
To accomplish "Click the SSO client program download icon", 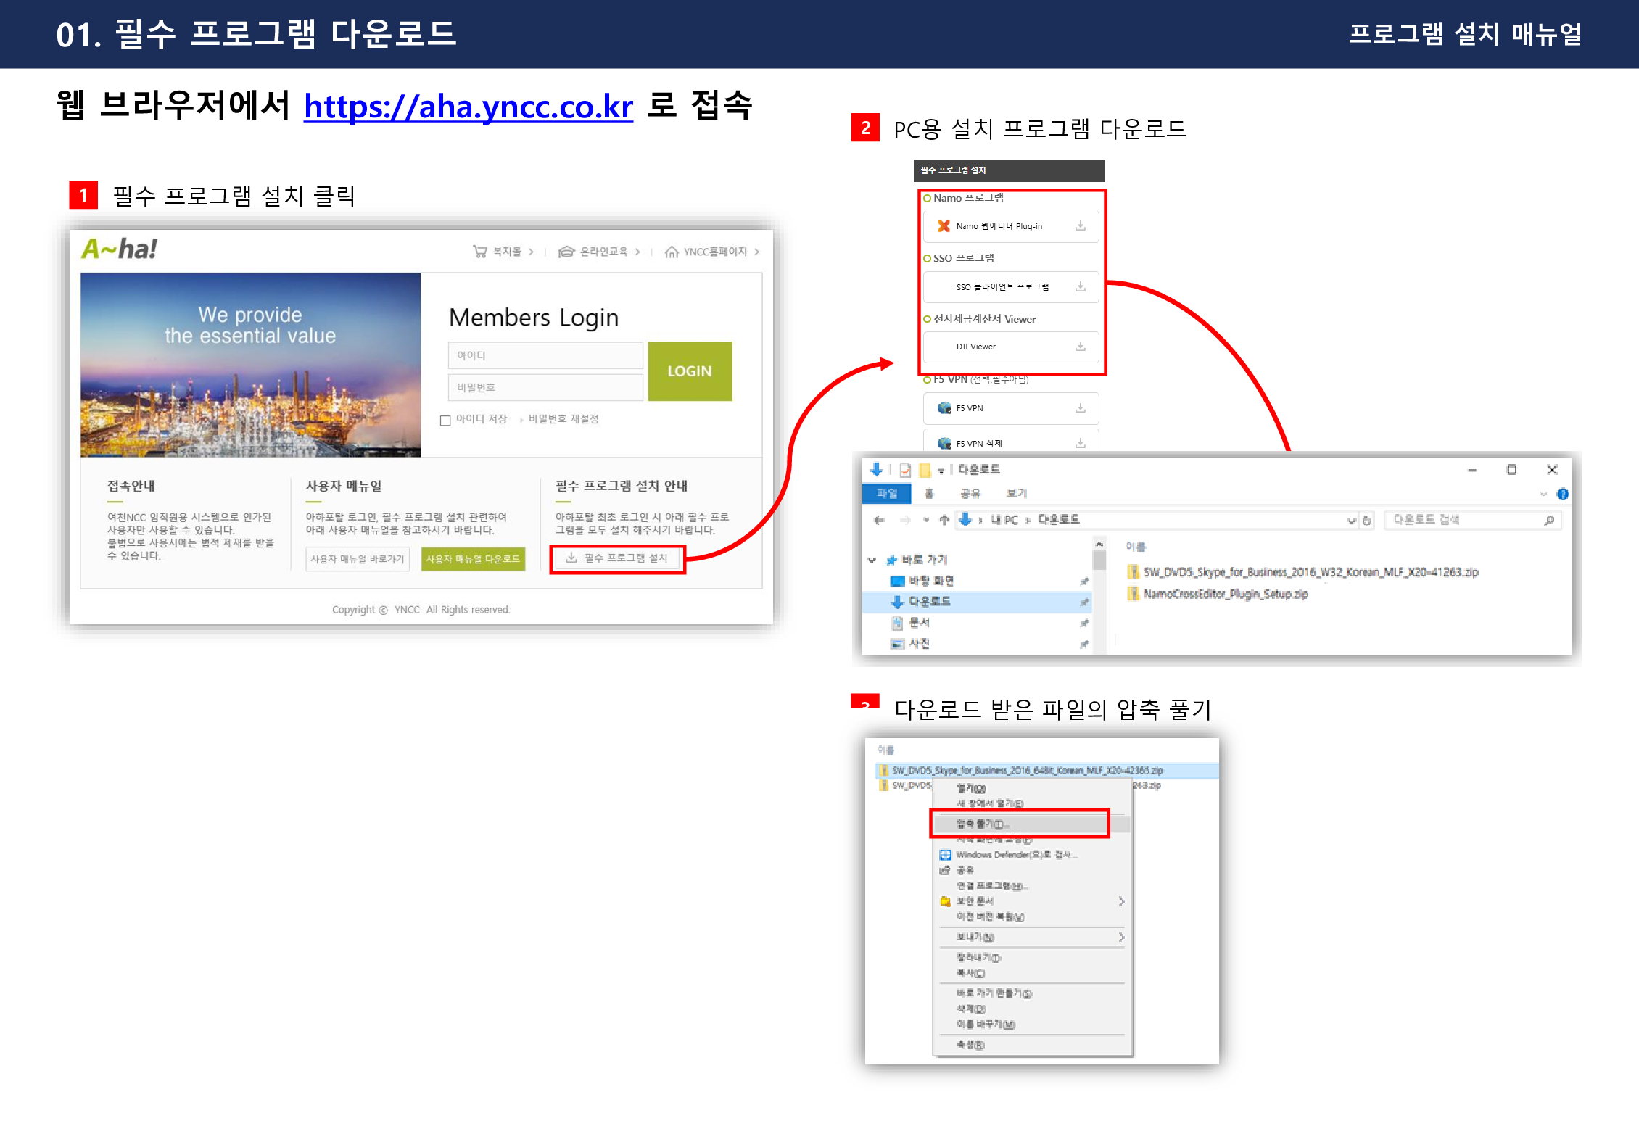I will tap(1080, 286).
